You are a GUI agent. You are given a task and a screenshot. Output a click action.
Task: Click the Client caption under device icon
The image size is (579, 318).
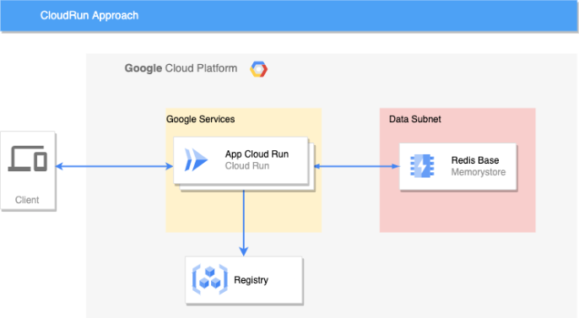tap(27, 200)
